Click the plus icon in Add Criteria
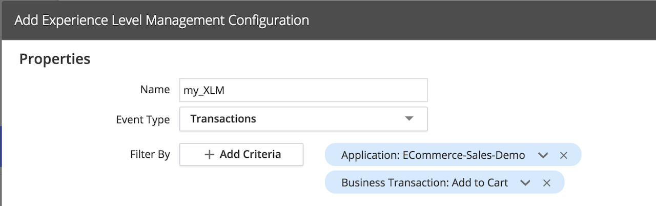Image resolution: width=656 pixels, height=206 pixels. pos(209,155)
